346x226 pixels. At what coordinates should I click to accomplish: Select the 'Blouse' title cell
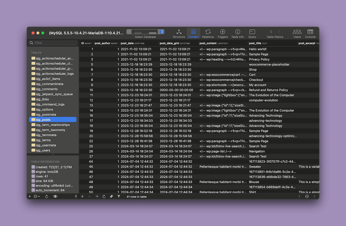click(273, 182)
